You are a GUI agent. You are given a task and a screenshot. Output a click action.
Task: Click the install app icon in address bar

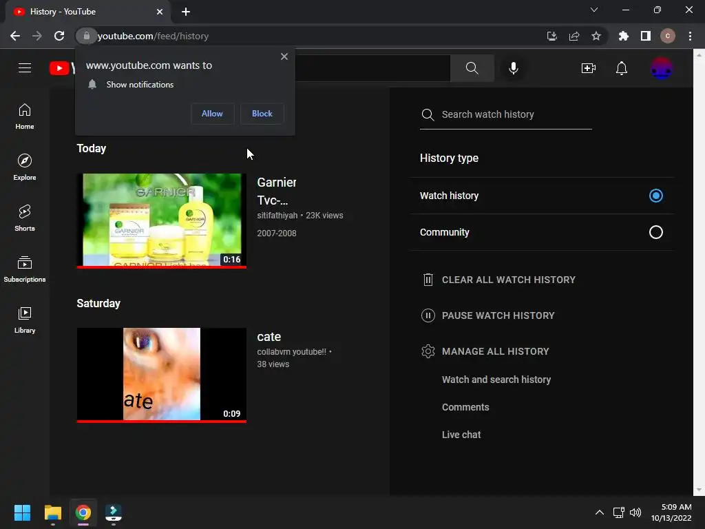tap(551, 36)
